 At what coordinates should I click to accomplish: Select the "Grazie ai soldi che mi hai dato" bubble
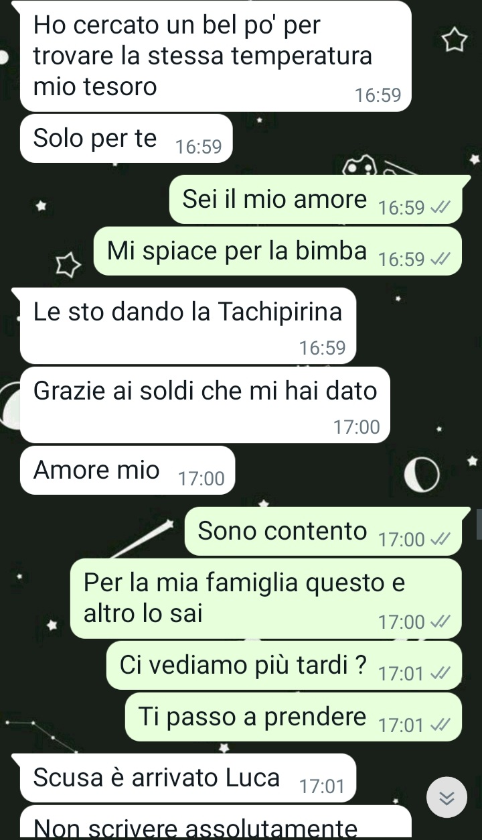click(x=206, y=405)
